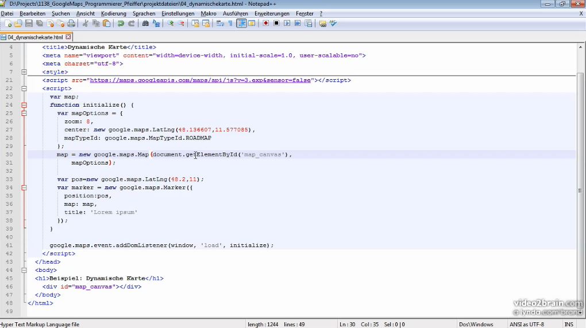
Task: Click the Open file folder icon
Action: point(18,24)
